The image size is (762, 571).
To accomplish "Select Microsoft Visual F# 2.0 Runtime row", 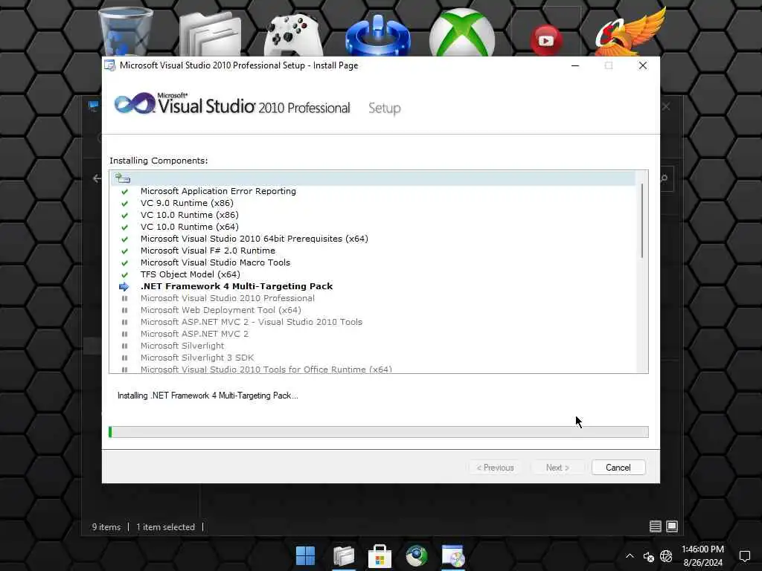I will tap(208, 251).
